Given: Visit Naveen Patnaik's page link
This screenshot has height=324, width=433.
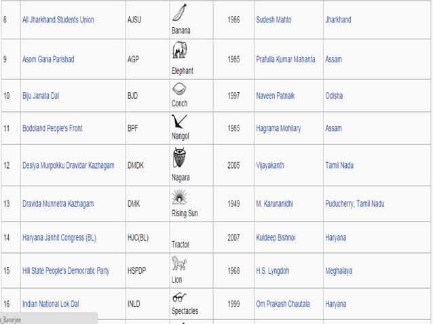Looking at the screenshot, I should click(276, 96).
